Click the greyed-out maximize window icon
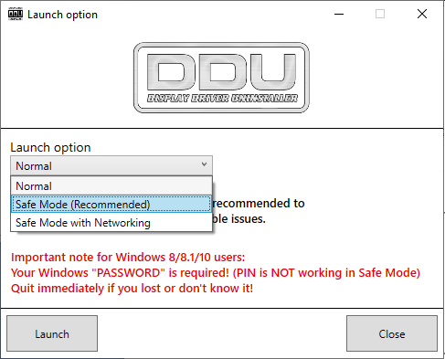Image resolution: width=445 pixels, height=359 pixels. point(380,14)
